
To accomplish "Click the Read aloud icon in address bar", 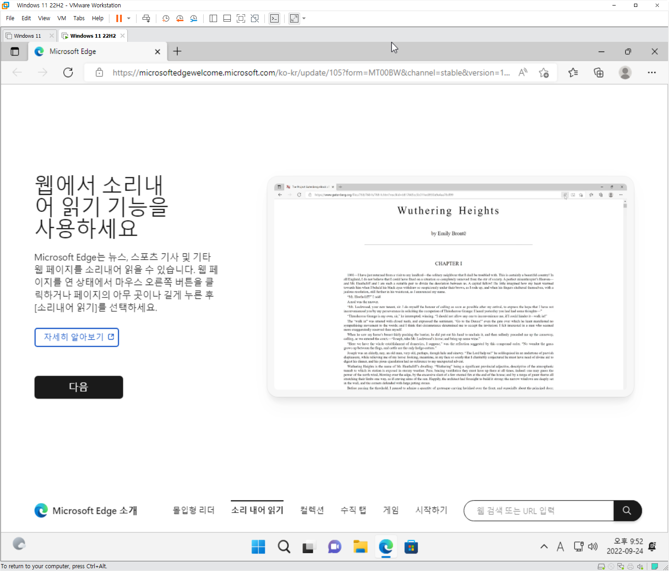I will click(523, 73).
